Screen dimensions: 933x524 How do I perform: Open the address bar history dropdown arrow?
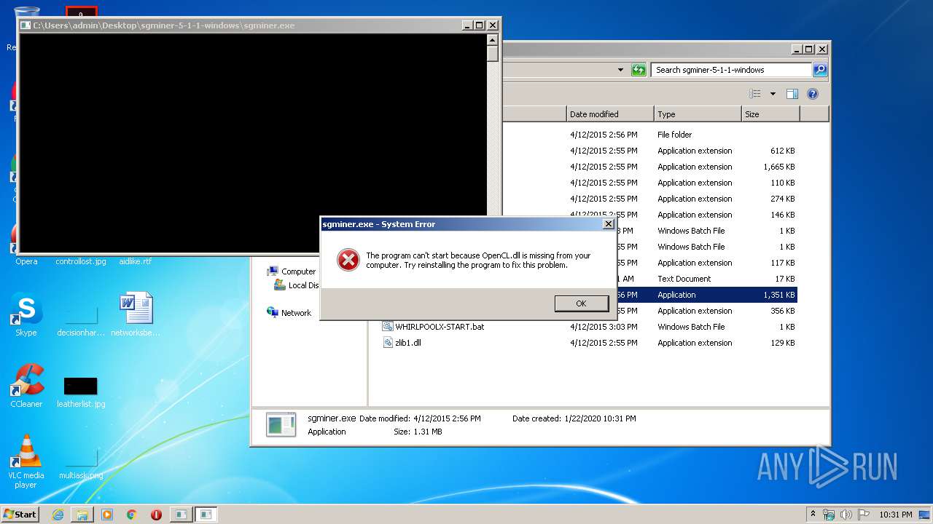pos(620,70)
